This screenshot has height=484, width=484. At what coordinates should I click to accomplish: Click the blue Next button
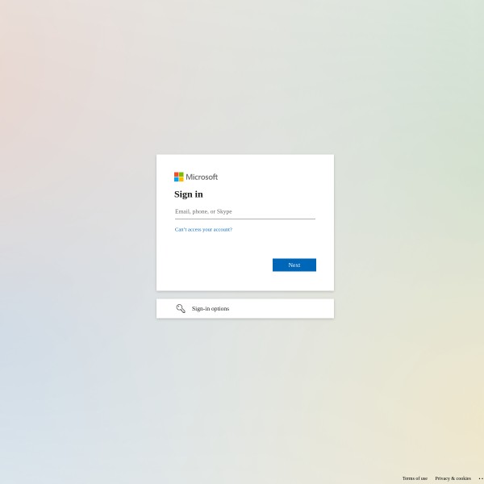coord(294,265)
